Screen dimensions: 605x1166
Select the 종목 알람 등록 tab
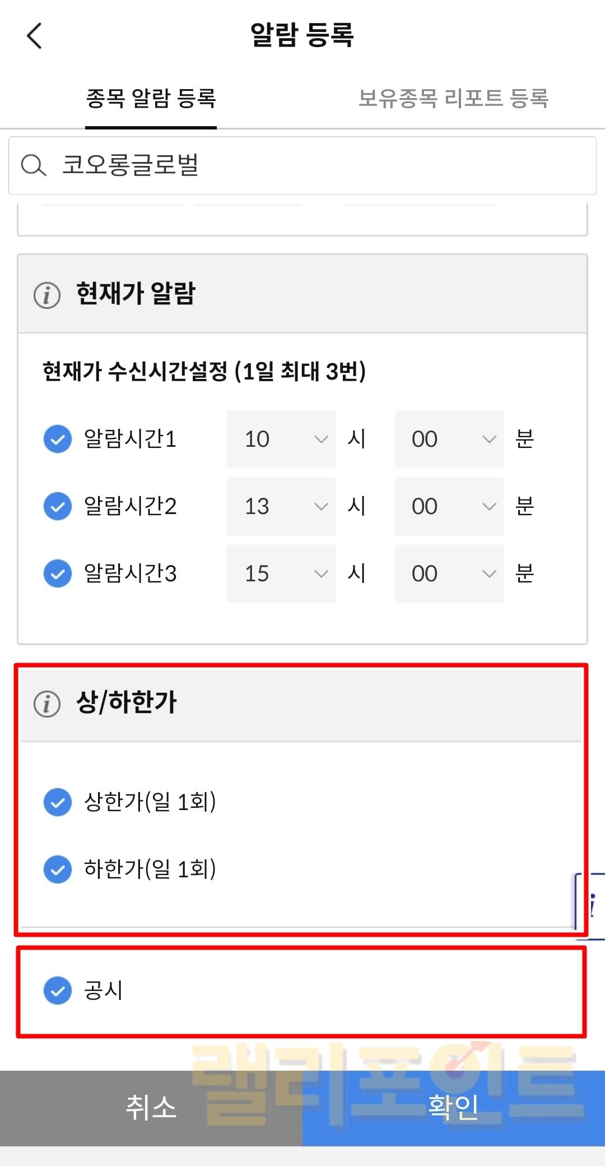click(x=151, y=99)
